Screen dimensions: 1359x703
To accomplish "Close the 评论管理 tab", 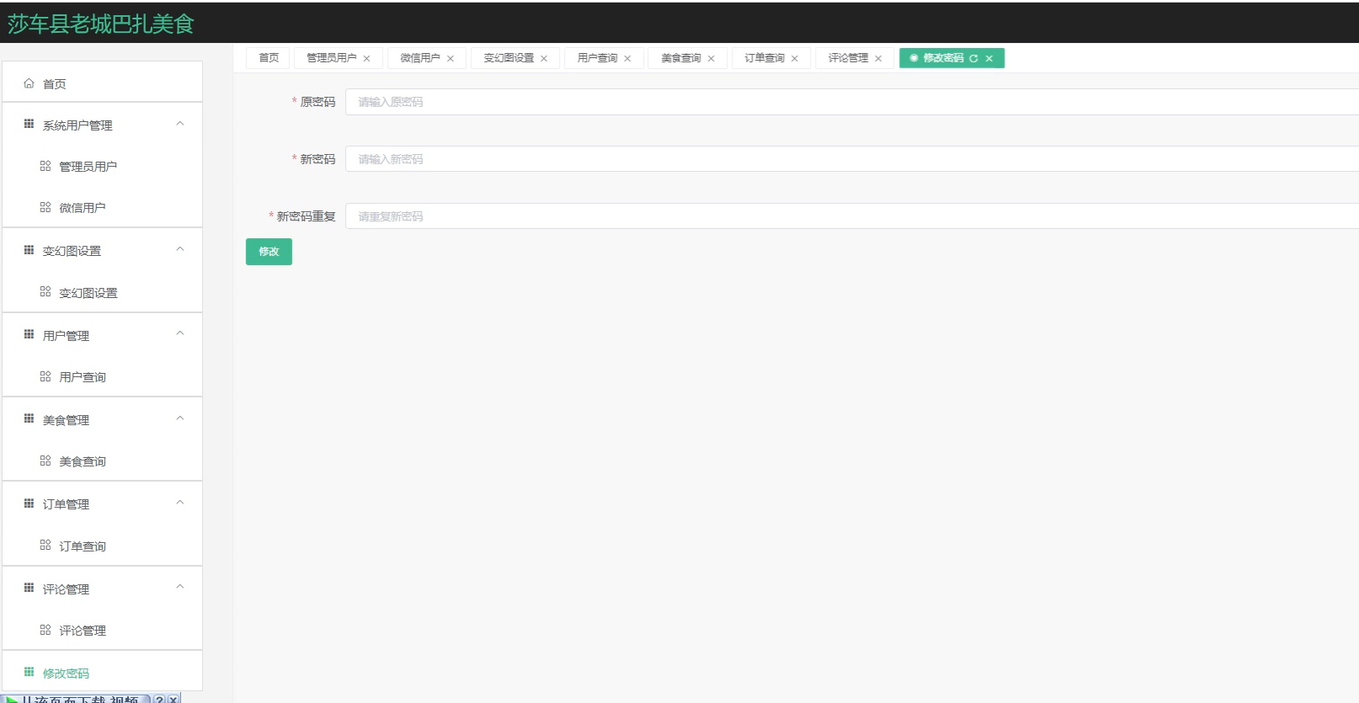I will [x=878, y=58].
